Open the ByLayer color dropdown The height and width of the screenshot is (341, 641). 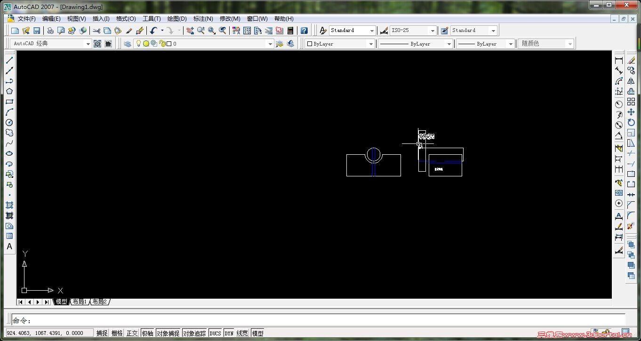(x=371, y=44)
